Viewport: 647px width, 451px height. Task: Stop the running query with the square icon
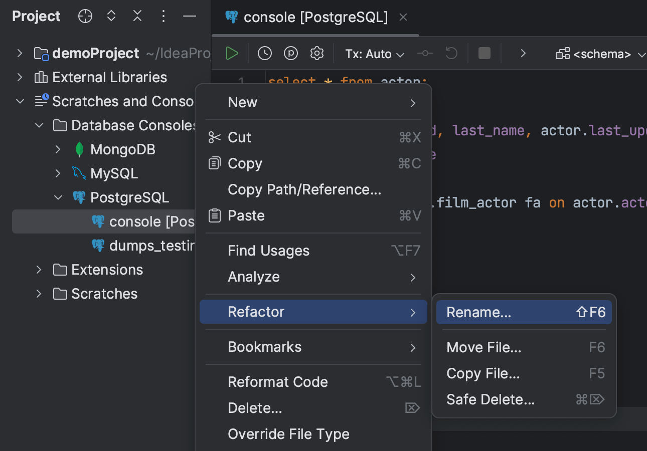[x=483, y=53]
